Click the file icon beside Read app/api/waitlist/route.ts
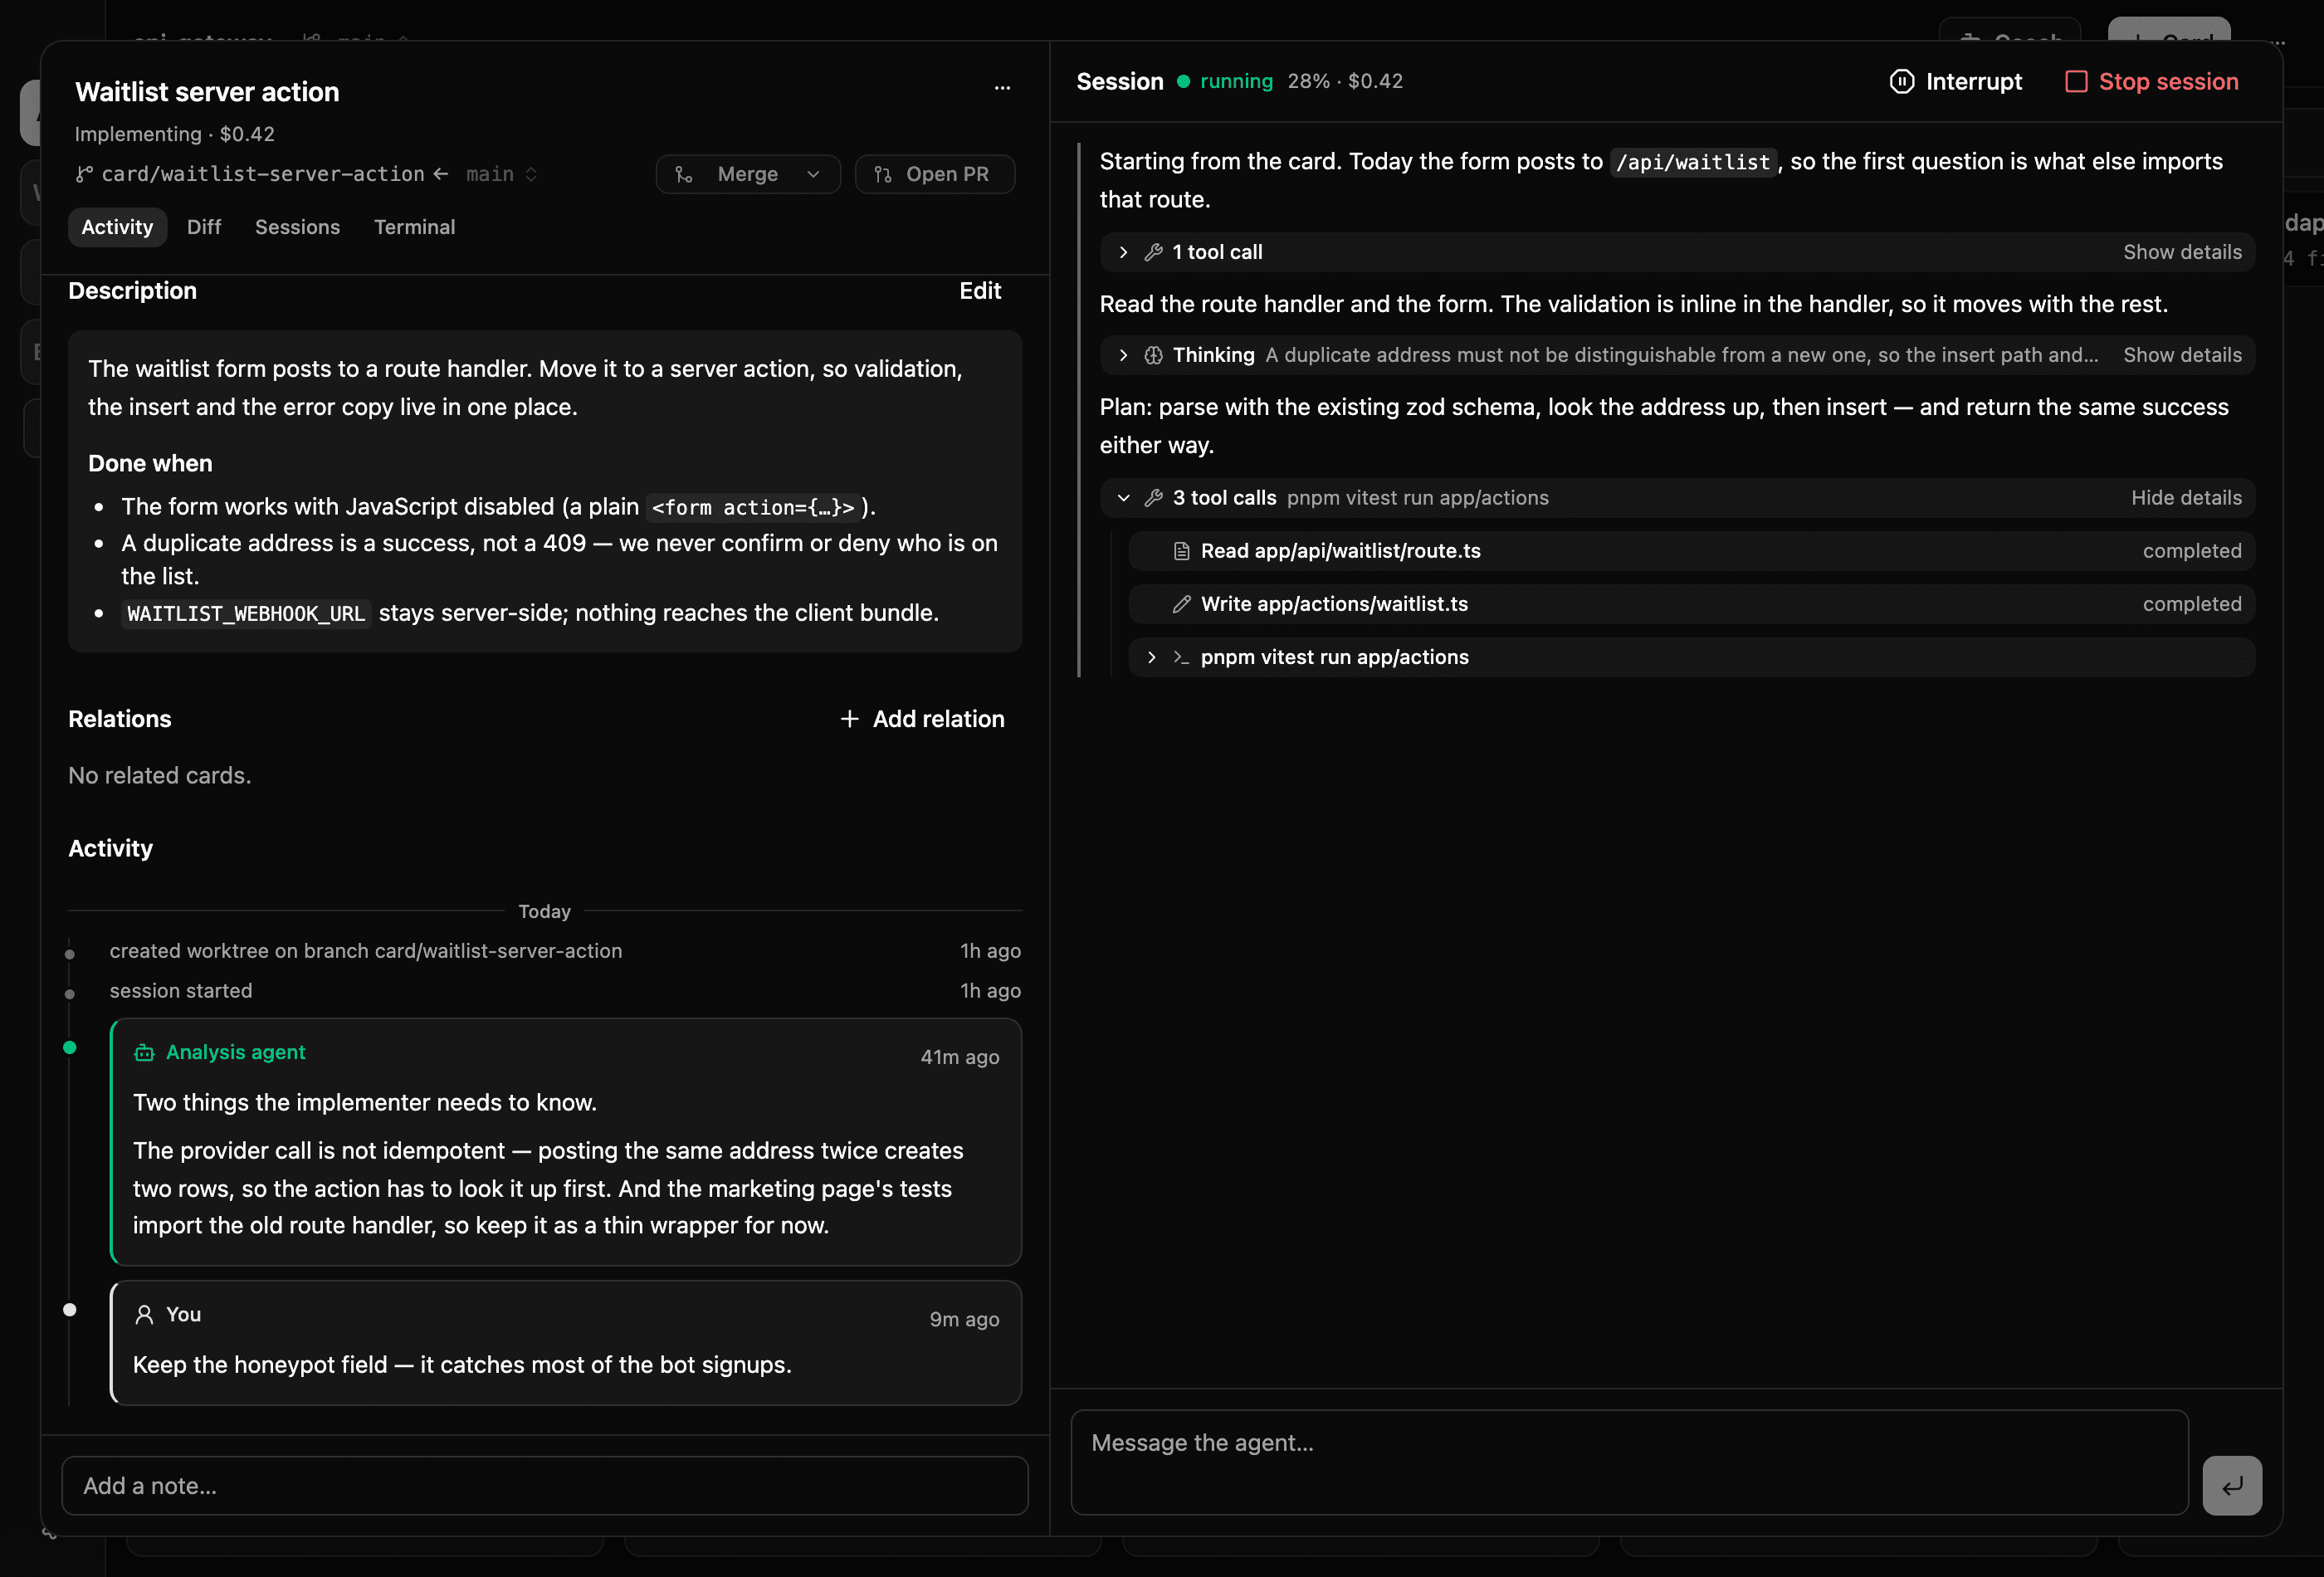The height and width of the screenshot is (1577, 2324). (1181, 551)
